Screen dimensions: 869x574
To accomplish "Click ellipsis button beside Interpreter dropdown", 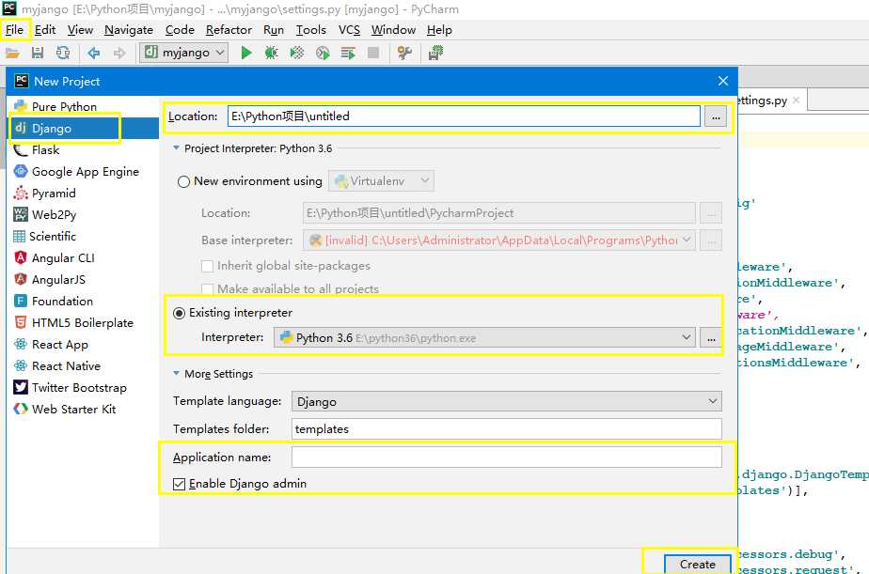I will [x=711, y=337].
